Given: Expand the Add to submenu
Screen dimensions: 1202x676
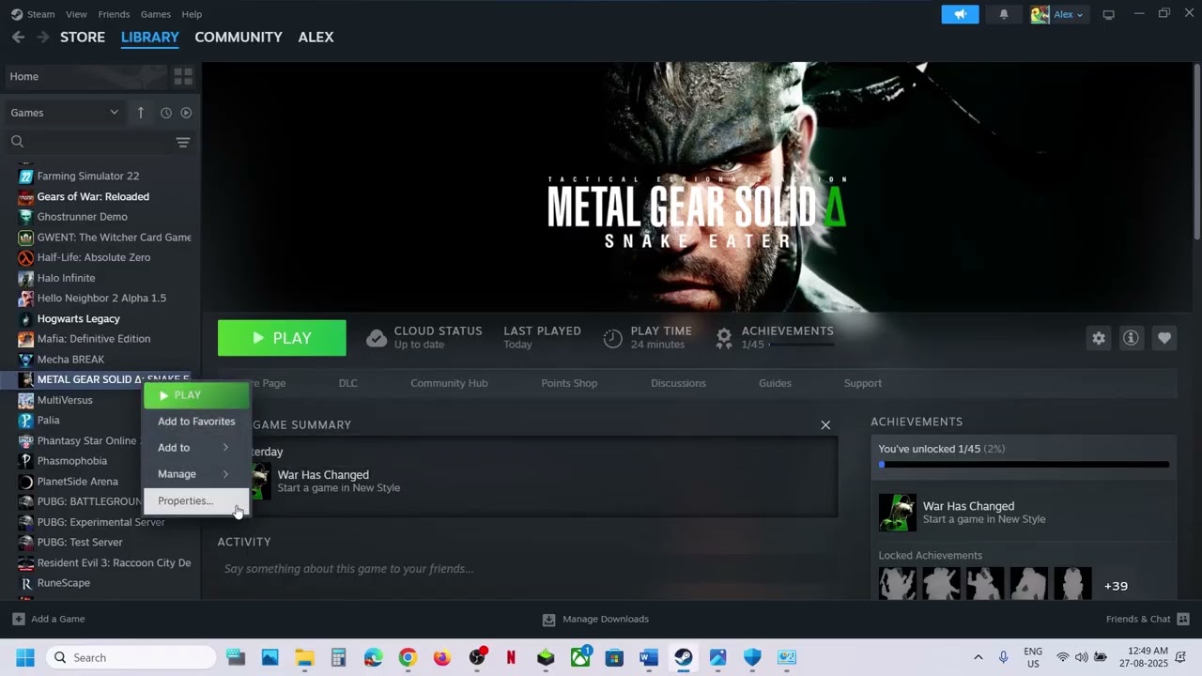Looking at the screenshot, I should [x=196, y=448].
